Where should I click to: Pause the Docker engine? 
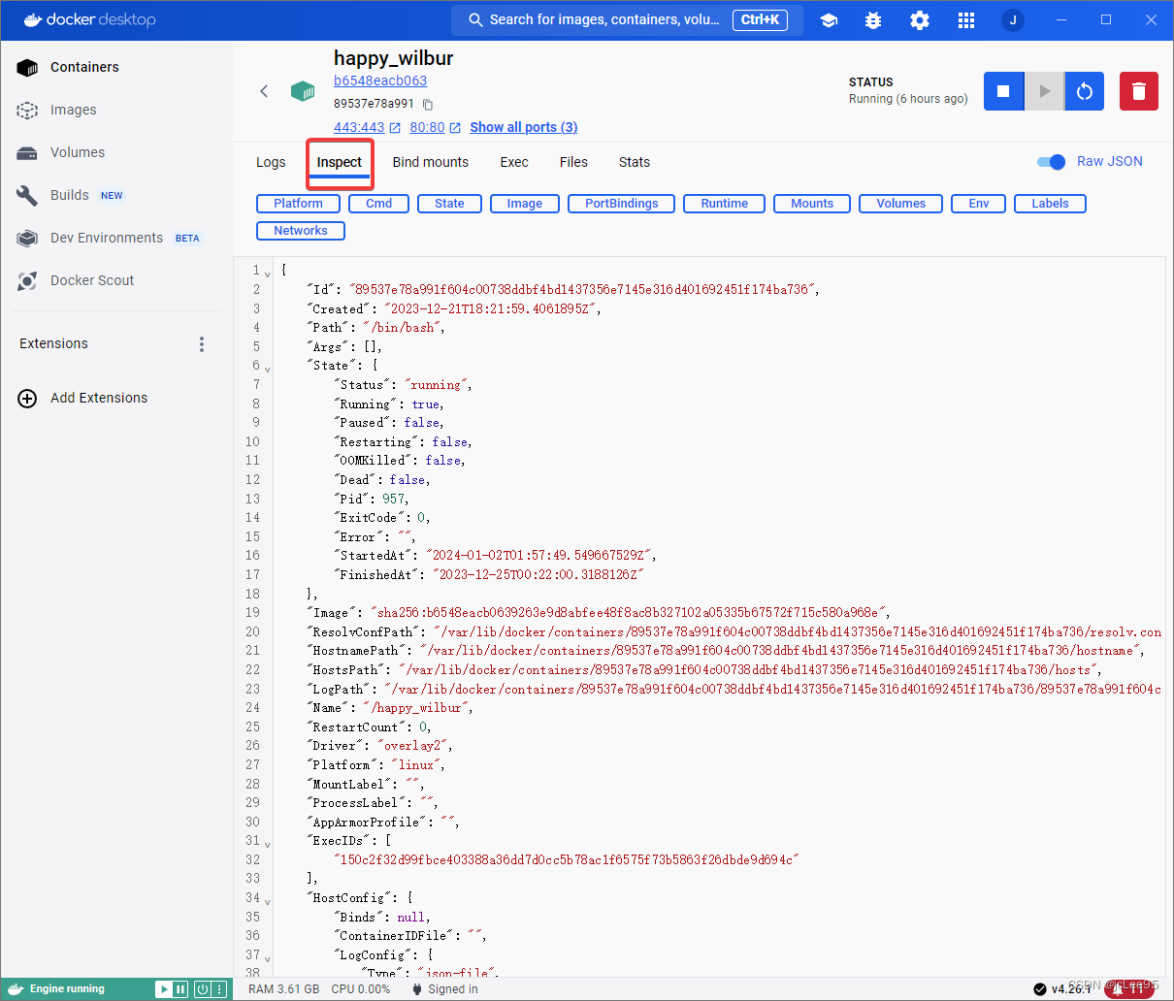tap(180, 989)
